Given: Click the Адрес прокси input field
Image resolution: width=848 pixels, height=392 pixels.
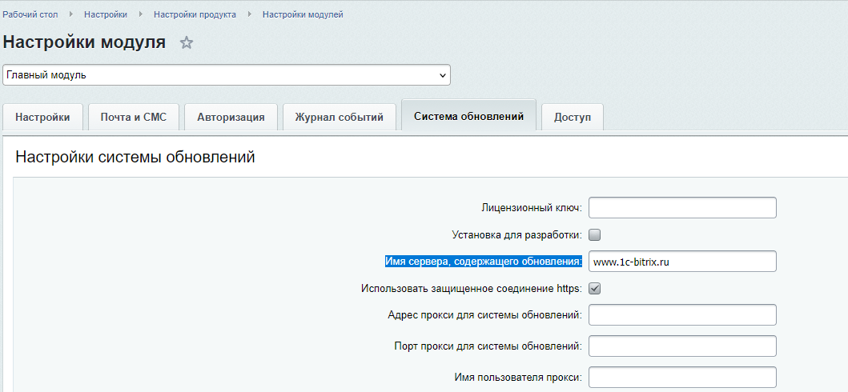Looking at the screenshot, I should pos(682,314).
